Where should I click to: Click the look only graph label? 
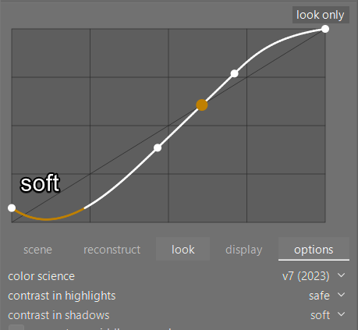point(321,15)
